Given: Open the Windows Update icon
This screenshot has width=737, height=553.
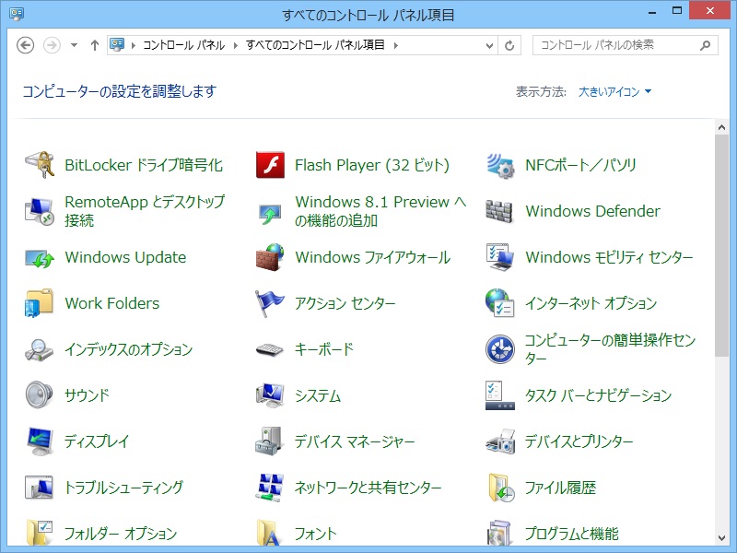Looking at the screenshot, I should pyautogui.click(x=40, y=258).
